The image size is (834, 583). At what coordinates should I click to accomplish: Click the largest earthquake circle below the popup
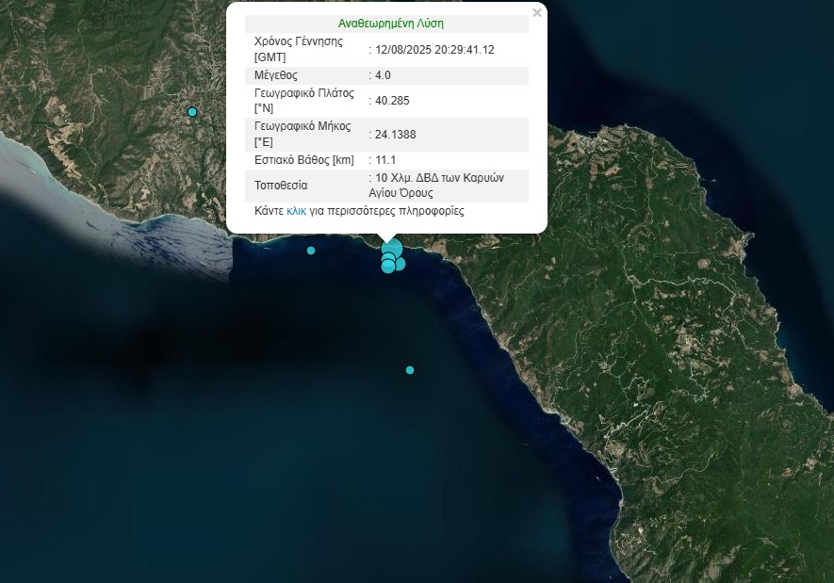tap(393, 249)
